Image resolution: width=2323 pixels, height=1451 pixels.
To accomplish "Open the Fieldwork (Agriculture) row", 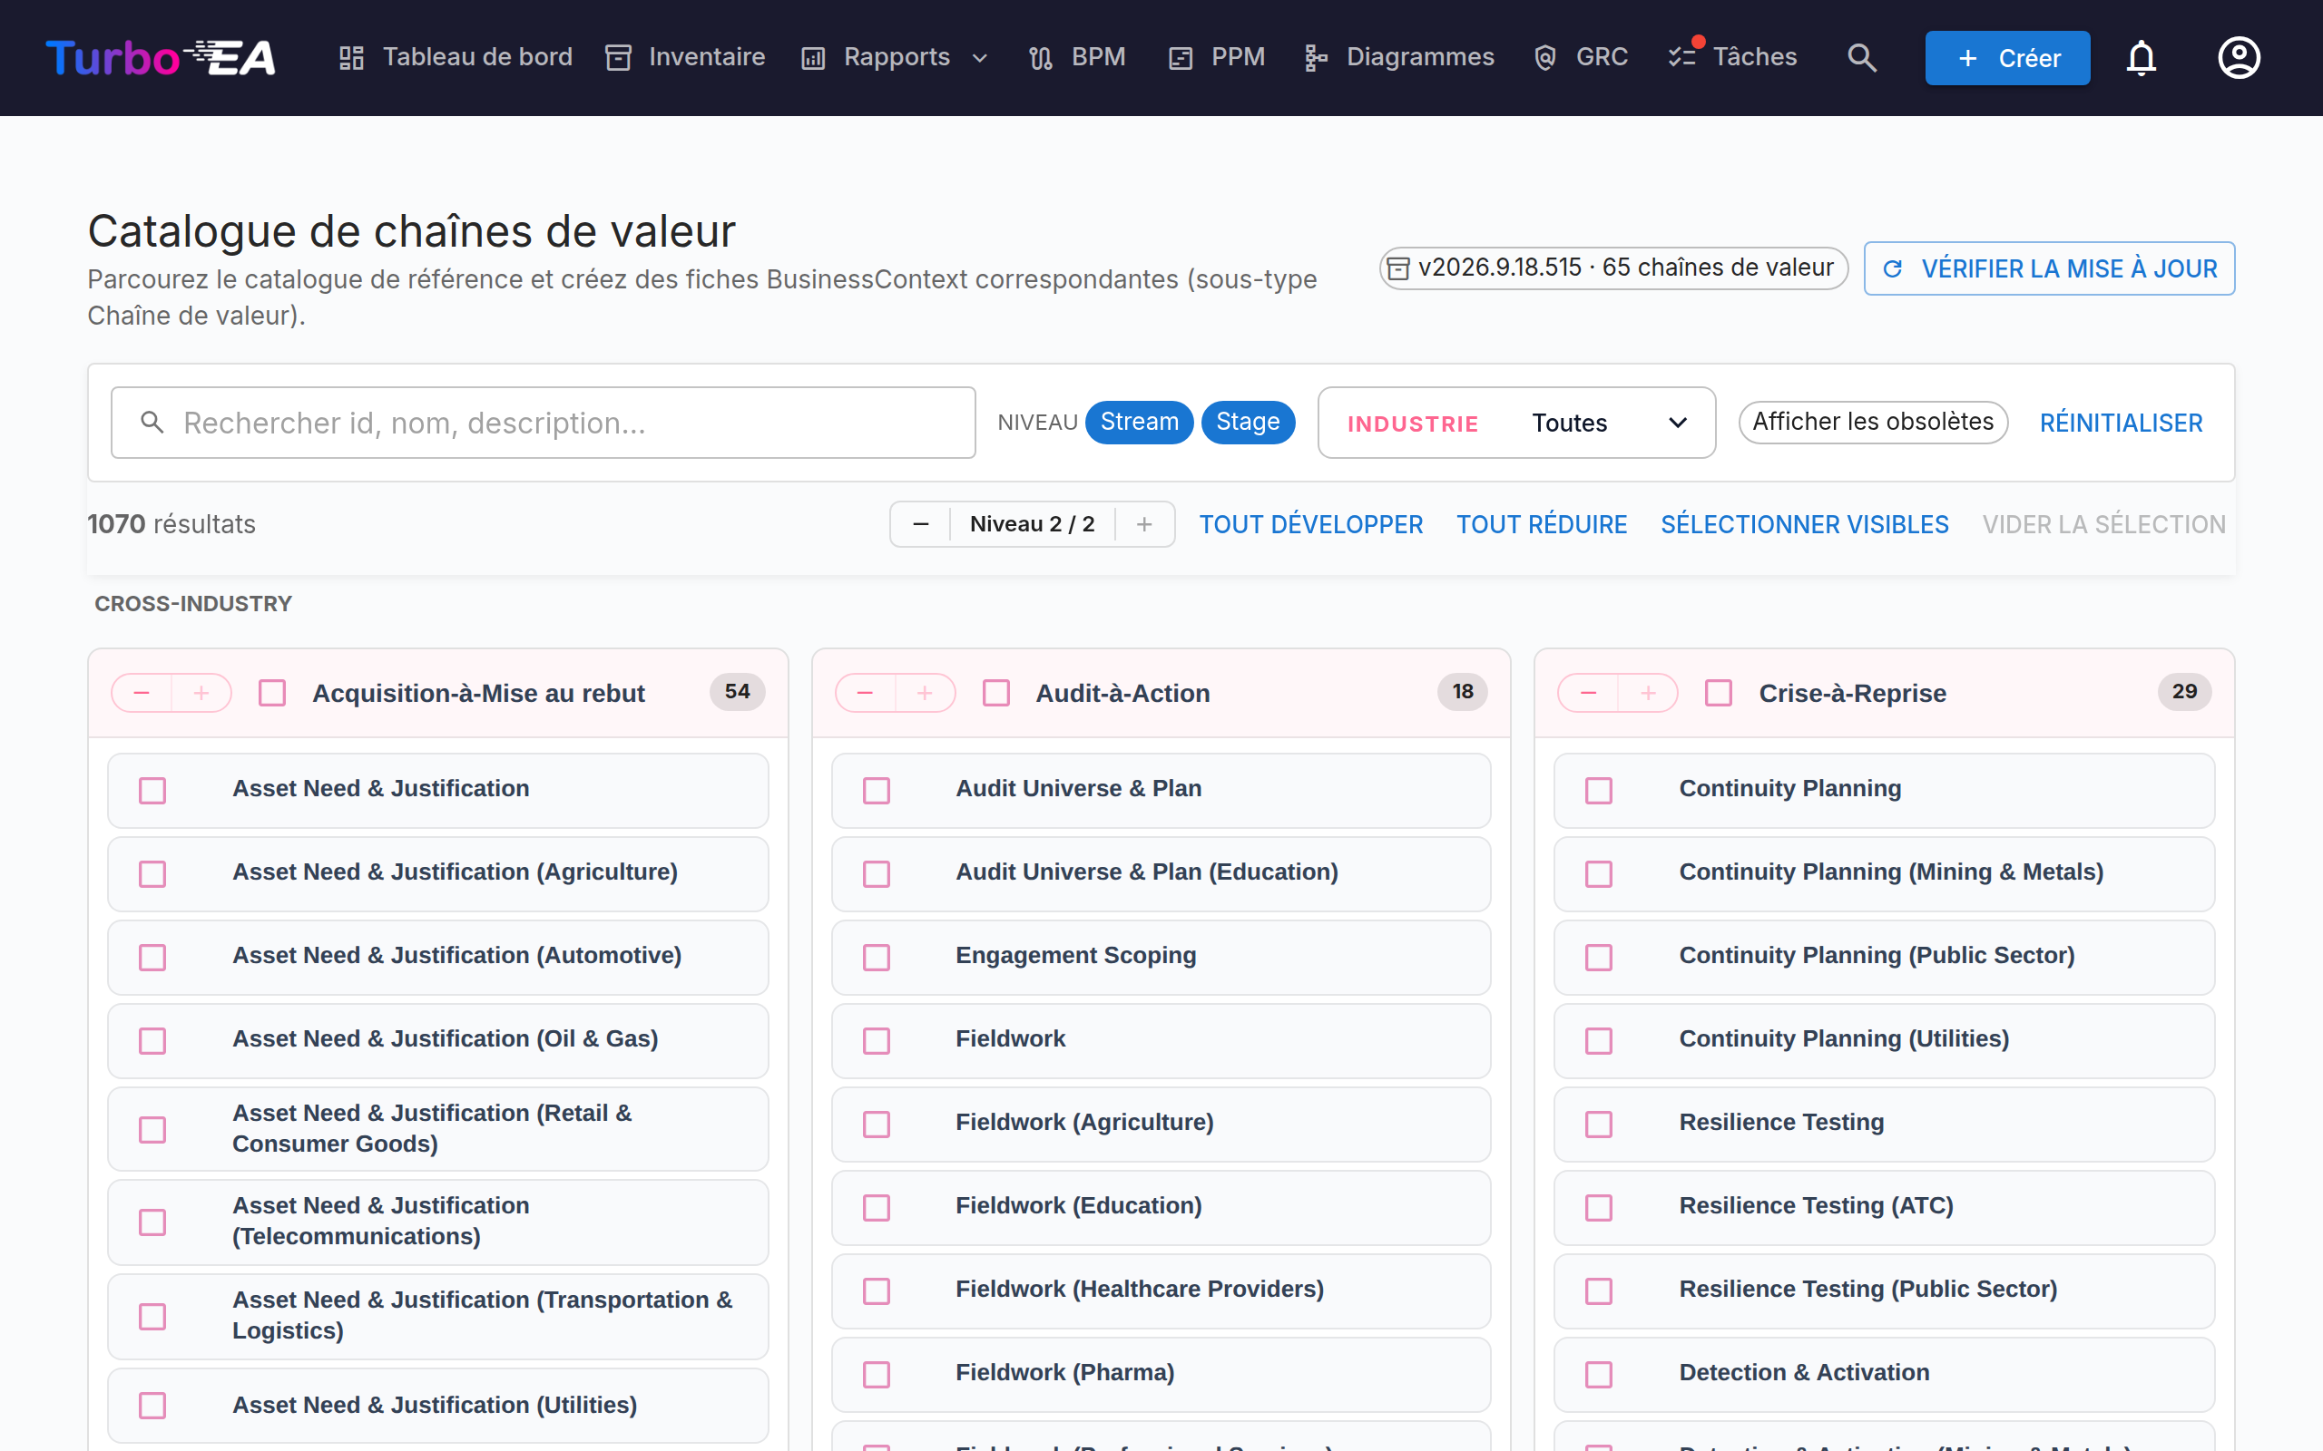I will 1161,1124.
